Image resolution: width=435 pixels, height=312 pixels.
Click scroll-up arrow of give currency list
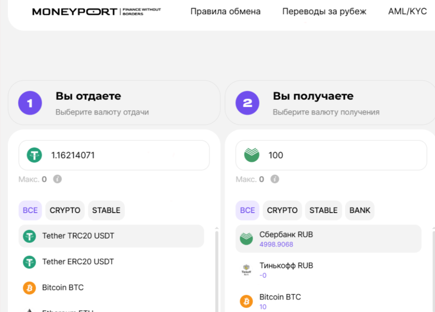coord(217,228)
